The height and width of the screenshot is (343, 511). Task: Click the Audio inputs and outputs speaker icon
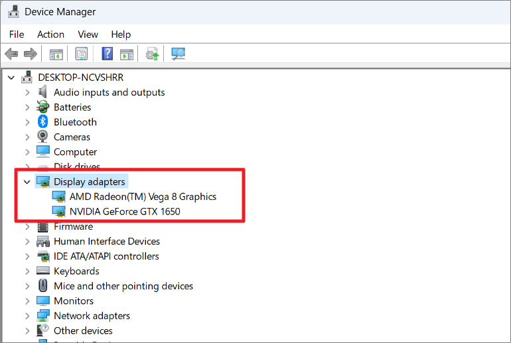pyautogui.click(x=42, y=92)
